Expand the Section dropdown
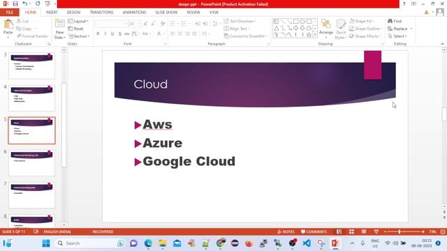The image size is (447, 251). (79, 36)
